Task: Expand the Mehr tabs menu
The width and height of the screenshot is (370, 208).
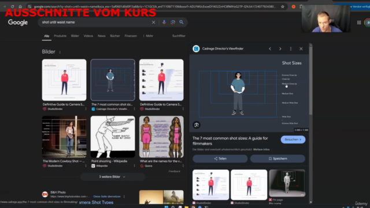Action: 148,36
